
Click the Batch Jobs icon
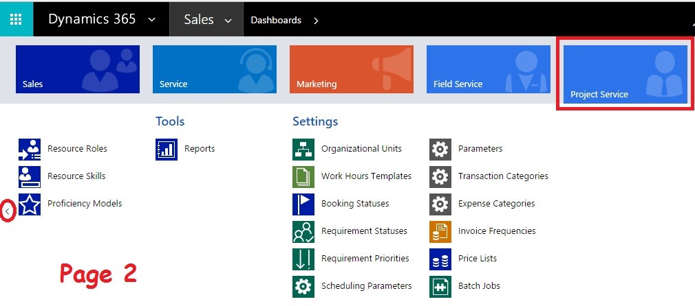[x=440, y=286]
